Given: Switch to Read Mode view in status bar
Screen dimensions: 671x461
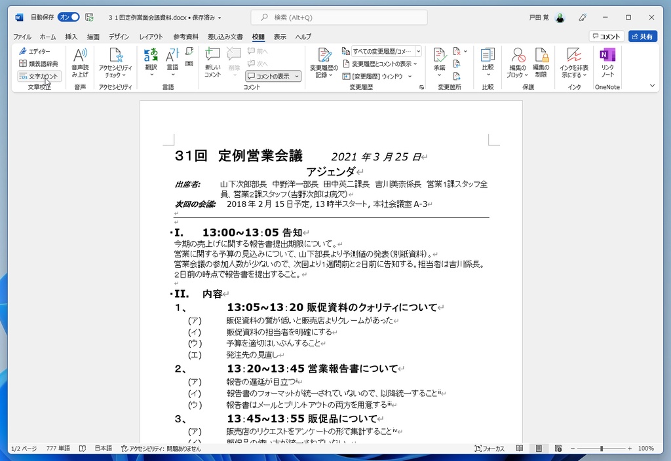Looking at the screenshot, I should click(520, 449).
